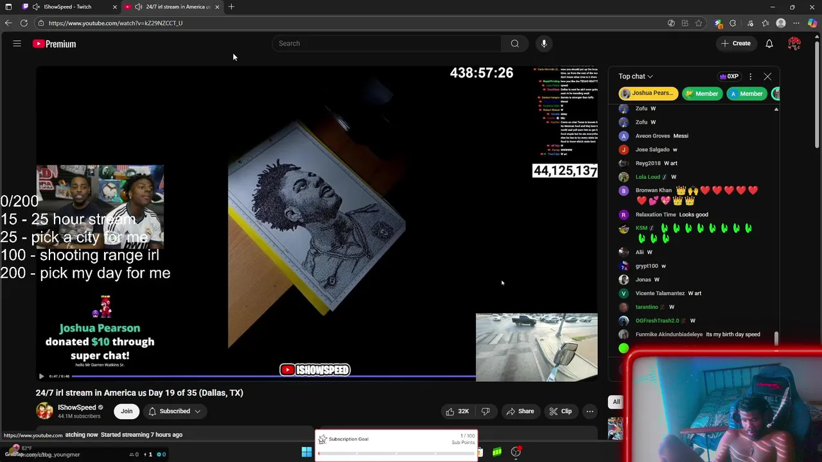Close the live chat panel

click(x=767, y=76)
